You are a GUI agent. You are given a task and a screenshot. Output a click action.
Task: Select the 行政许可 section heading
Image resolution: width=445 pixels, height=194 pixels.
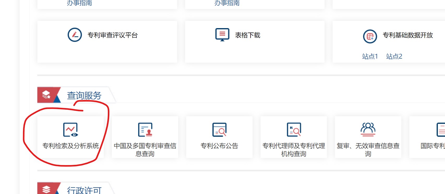tap(84, 190)
